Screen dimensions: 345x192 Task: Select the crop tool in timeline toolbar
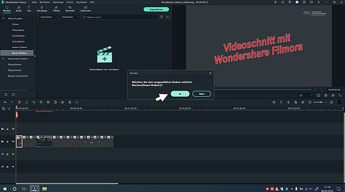point(34,102)
